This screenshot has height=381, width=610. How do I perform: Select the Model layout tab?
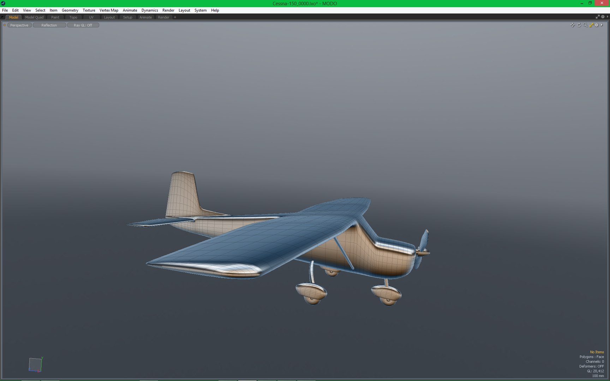[x=13, y=17]
